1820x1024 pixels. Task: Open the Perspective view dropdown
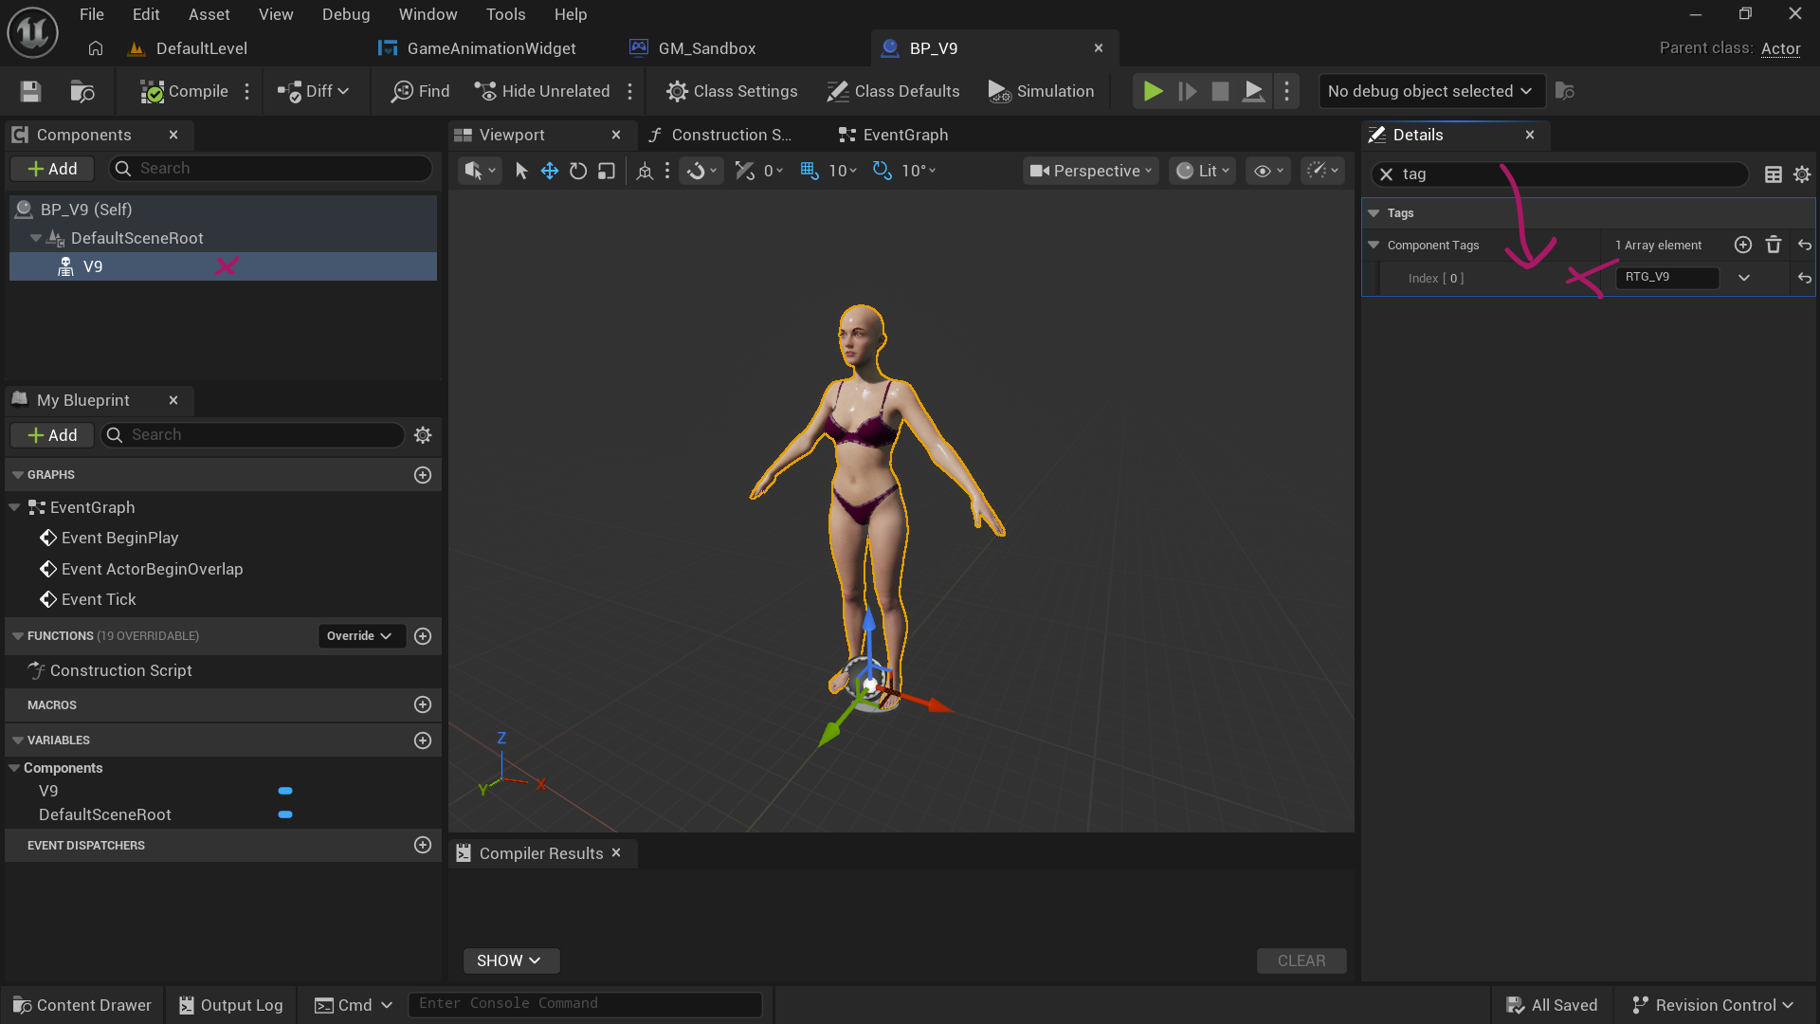(1091, 171)
